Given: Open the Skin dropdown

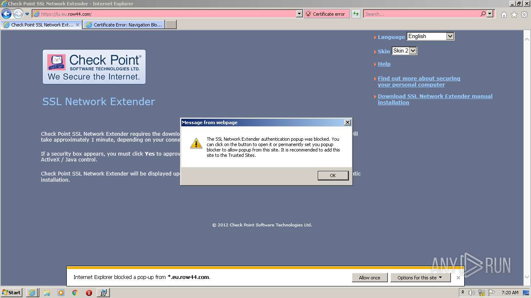Looking at the screenshot, I should (404, 51).
